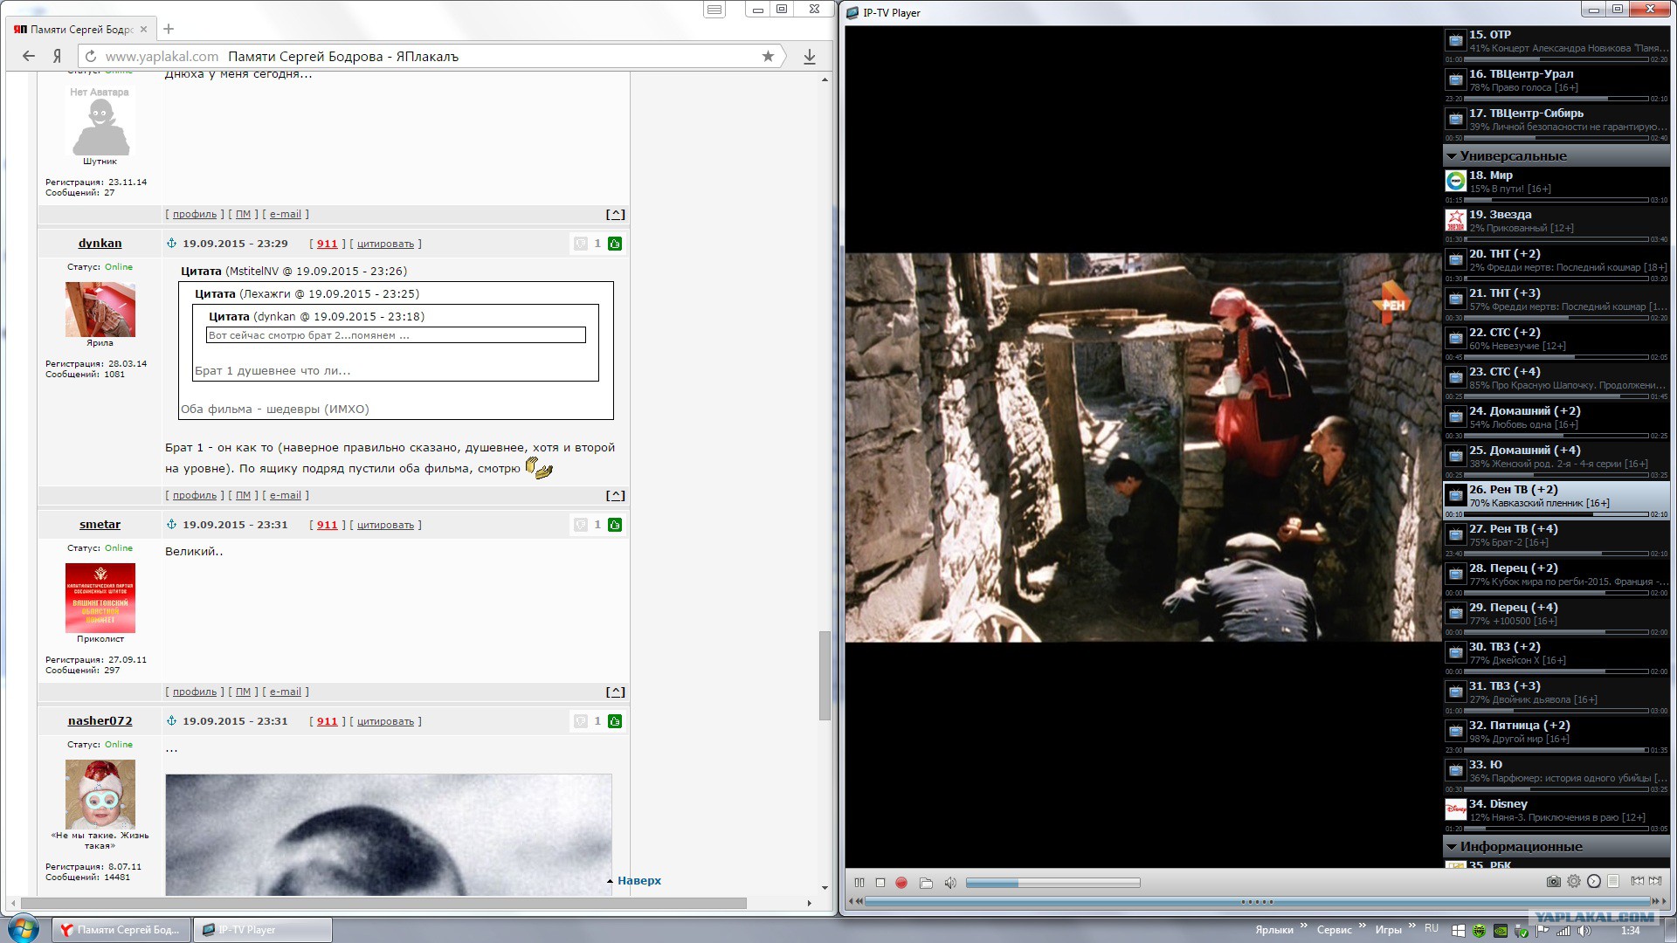
Task: Open the permalink anchor icon on dynkan's post
Action: pos(171,244)
